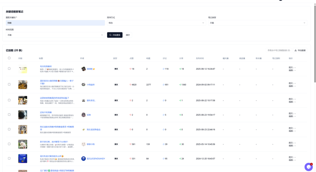
Task: Click the 已加载 (20 条) loaded count heading
Action: 14,50
